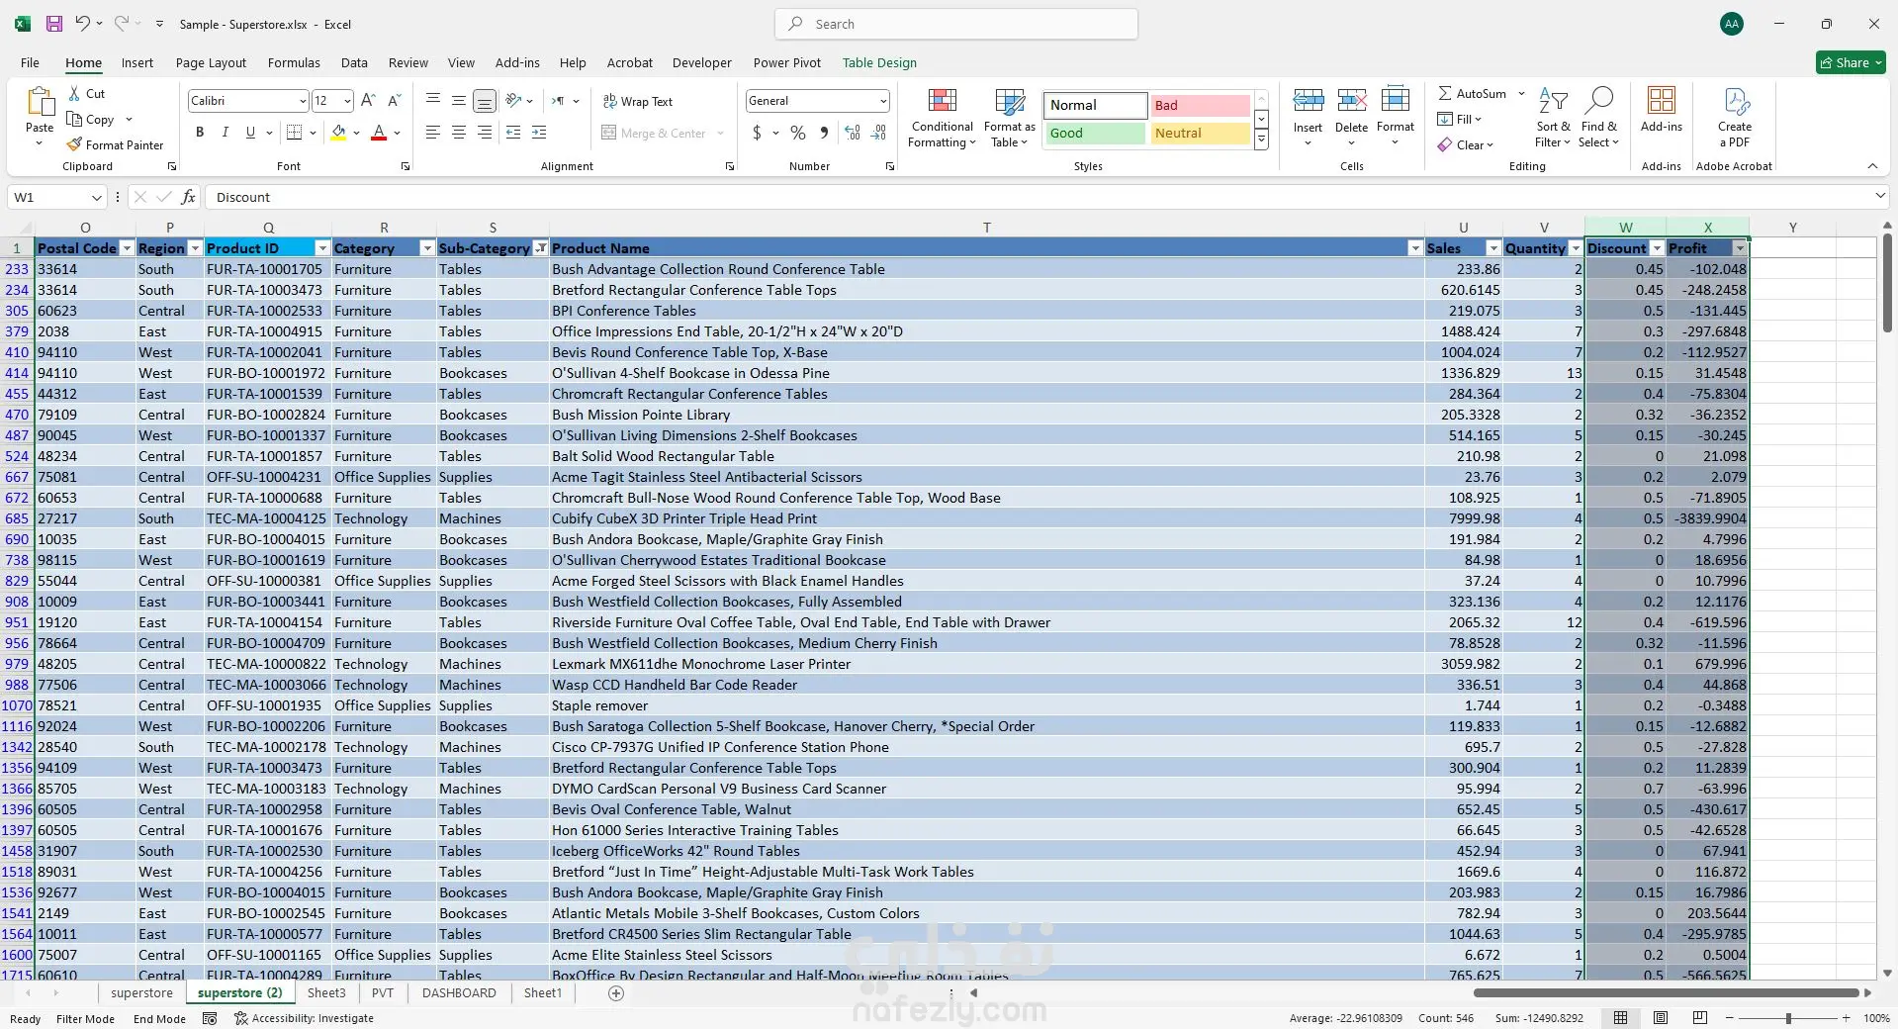Click the Clear button in Editing
The image size is (1898, 1029).
[x=1466, y=144]
